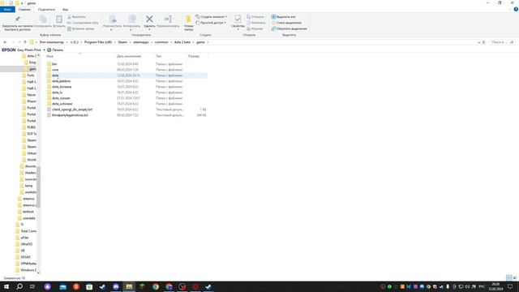519x292 pixels.
Task: Switch to the Share ribbon tab
Action: pos(46,10)
